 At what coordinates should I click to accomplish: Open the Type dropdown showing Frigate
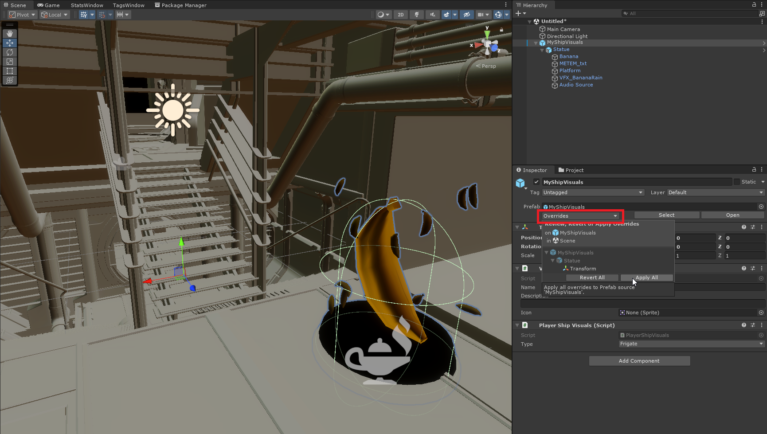click(x=691, y=344)
